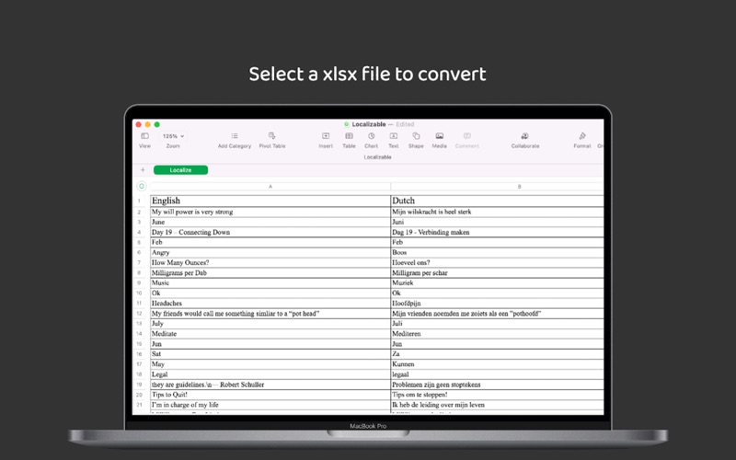Expand the 125% zoom dropdown
The height and width of the screenshot is (460, 736).
pyautogui.click(x=173, y=136)
